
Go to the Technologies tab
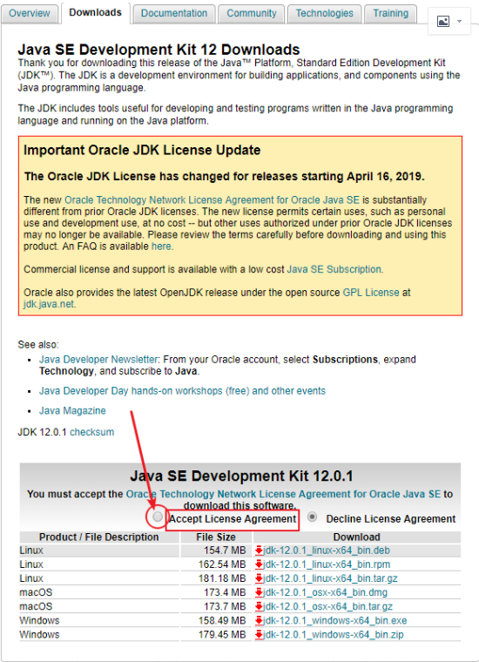pos(324,13)
